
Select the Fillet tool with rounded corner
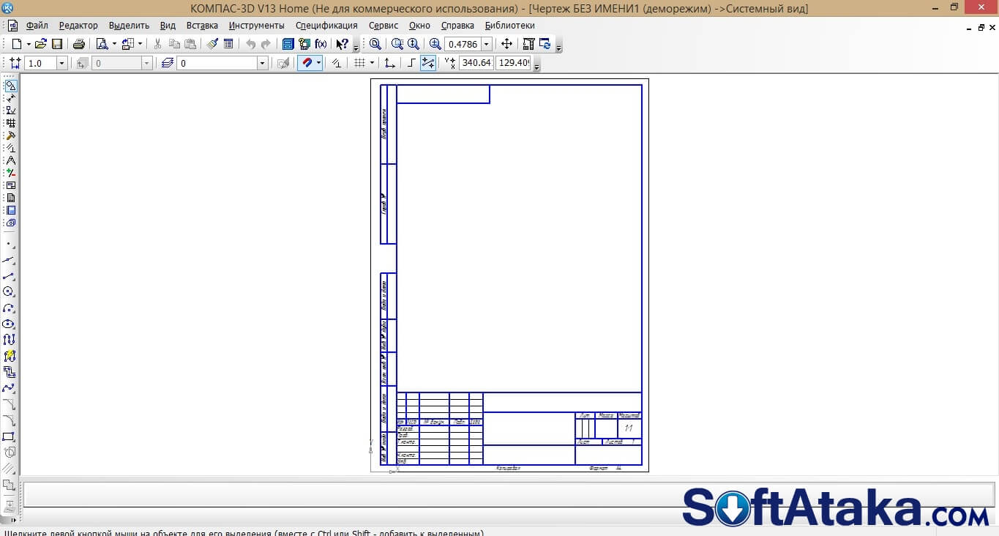[9, 421]
